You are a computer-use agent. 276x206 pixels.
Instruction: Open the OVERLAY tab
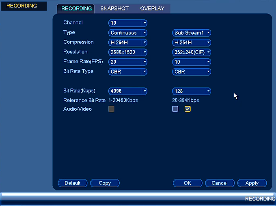152,9
